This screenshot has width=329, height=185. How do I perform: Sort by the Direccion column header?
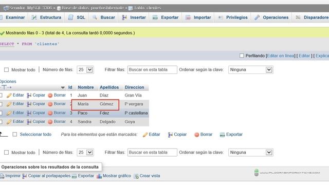pyautogui.click(x=134, y=87)
